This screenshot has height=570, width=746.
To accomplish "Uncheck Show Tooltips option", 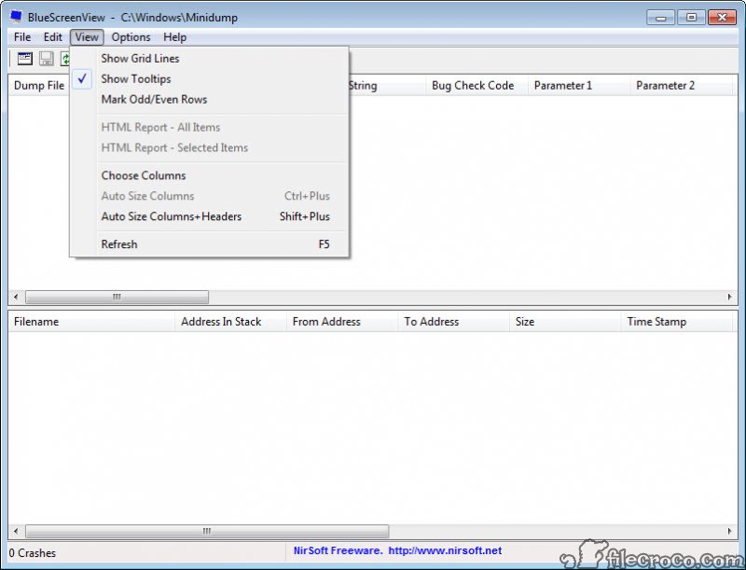I will tap(209, 79).
